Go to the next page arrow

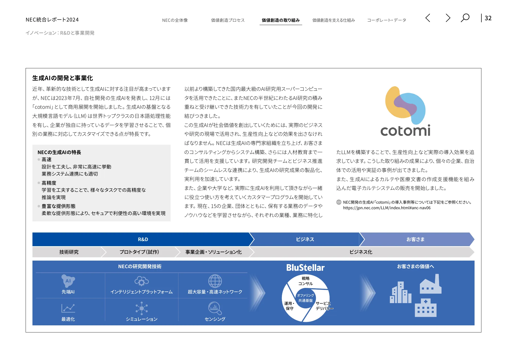(448, 18)
